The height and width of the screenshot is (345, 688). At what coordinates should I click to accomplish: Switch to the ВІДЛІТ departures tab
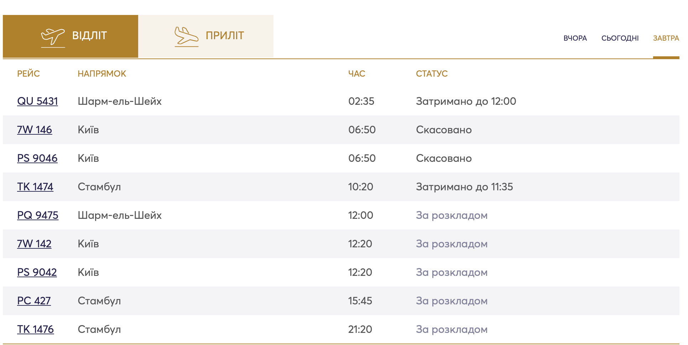89,36
